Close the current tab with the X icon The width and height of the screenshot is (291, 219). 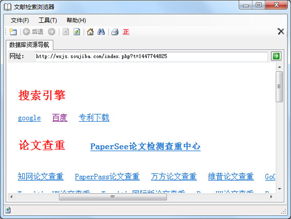(281, 31)
